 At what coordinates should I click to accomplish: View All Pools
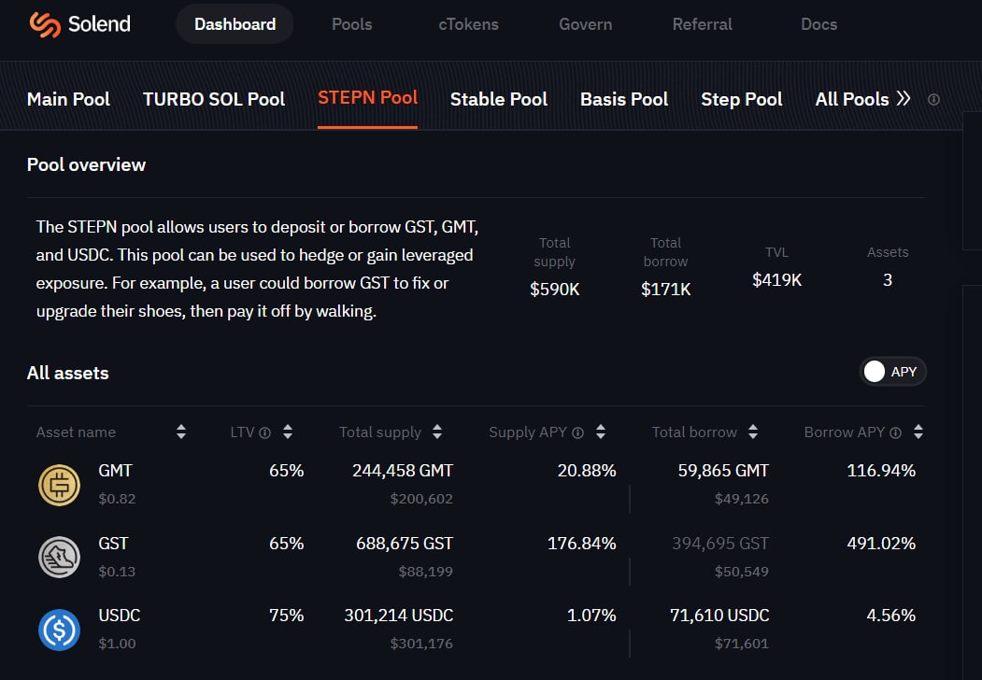[x=852, y=99]
